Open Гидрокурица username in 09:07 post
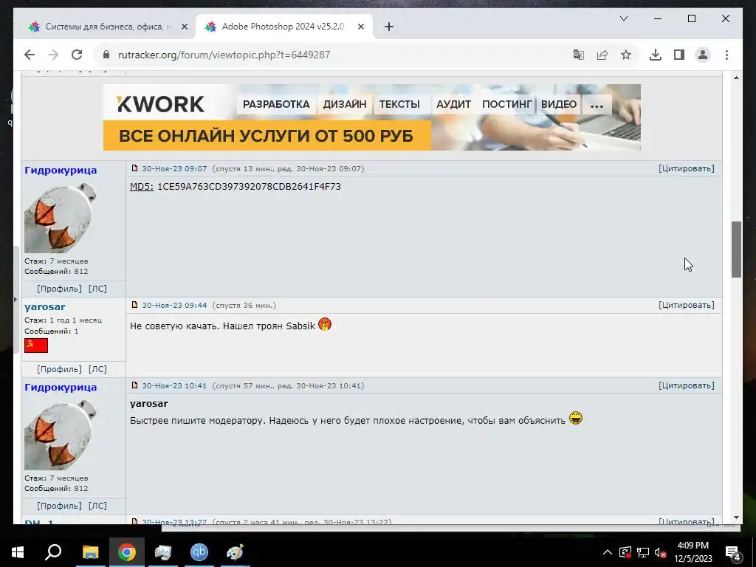 click(x=61, y=171)
